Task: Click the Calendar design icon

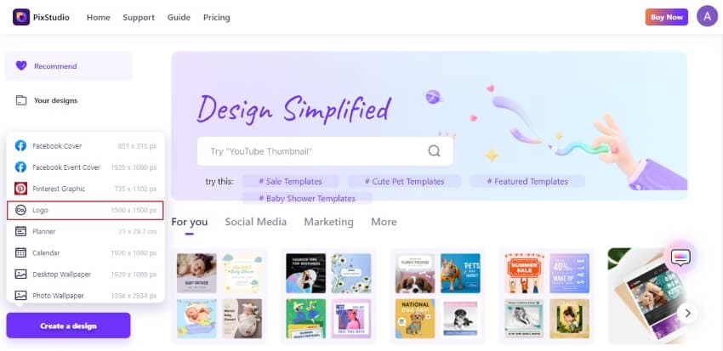Action: tap(20, 252)
